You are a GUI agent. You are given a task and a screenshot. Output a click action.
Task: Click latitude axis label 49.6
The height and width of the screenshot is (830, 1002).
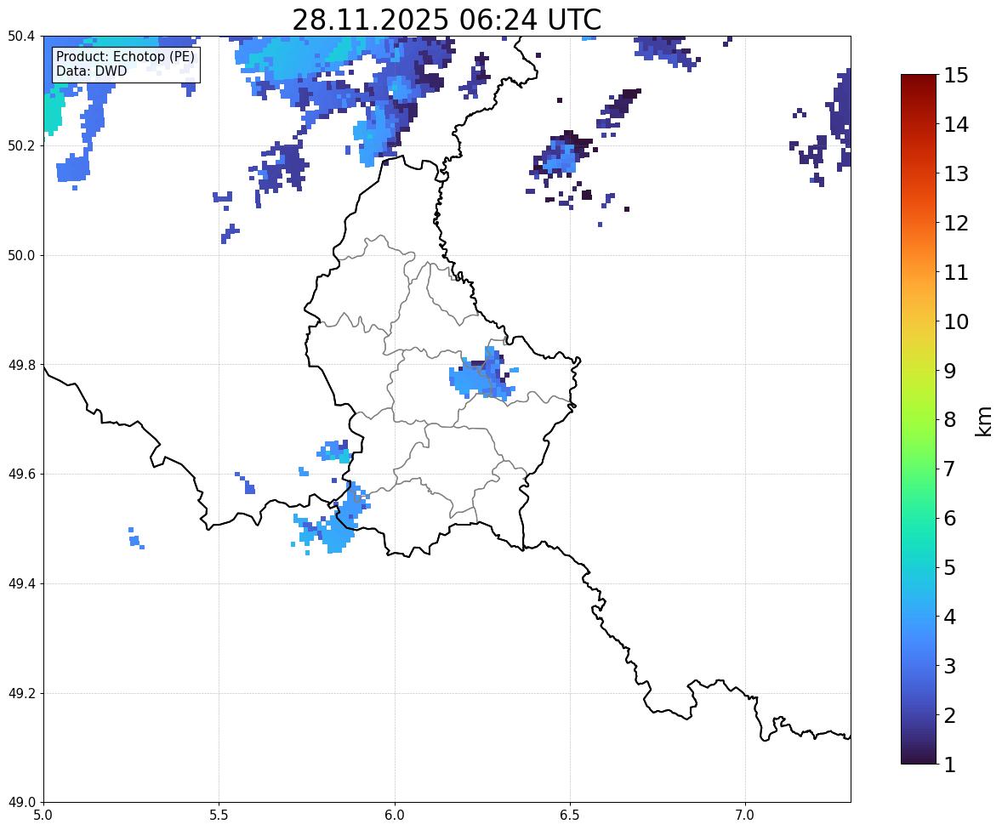click(x=22, y=474)
